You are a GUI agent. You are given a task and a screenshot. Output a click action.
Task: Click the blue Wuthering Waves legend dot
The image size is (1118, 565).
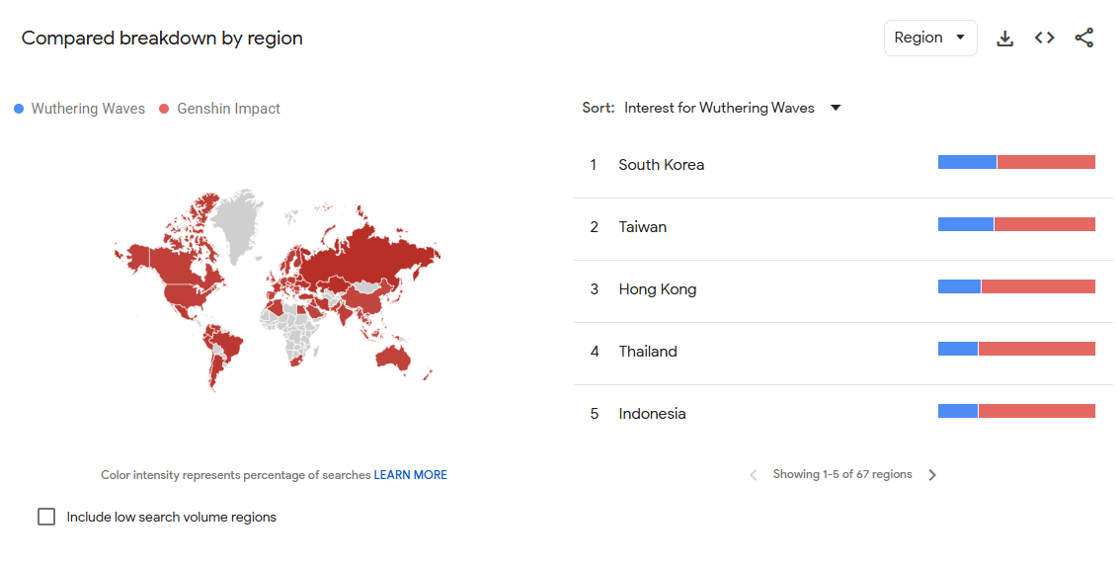(19, 109)
